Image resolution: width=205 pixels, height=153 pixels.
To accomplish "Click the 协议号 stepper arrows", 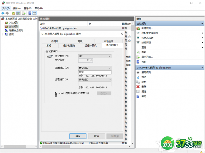I will pos(91,60).
